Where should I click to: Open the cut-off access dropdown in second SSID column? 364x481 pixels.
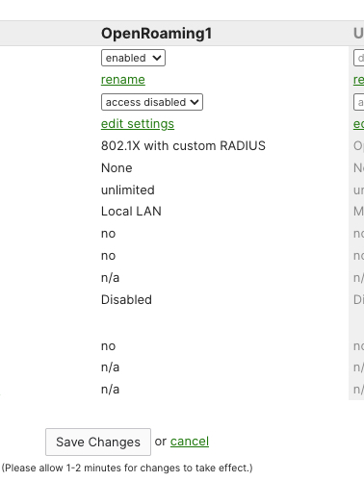(x=359, y=102)
